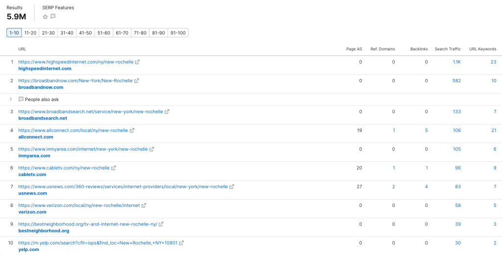Screen dimensions: 502x255
Task: Click the speech bubble icon in People also ask row
Action: [x=21, y=100]
